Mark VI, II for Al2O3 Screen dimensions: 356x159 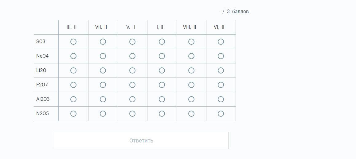coord(221,99)
